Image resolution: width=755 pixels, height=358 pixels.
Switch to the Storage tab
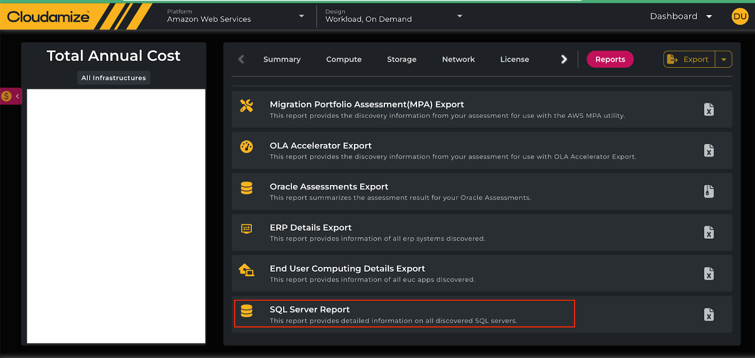402,59
